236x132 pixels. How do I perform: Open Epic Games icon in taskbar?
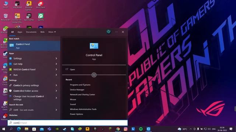pyautogui.click(x=95, y=129)
